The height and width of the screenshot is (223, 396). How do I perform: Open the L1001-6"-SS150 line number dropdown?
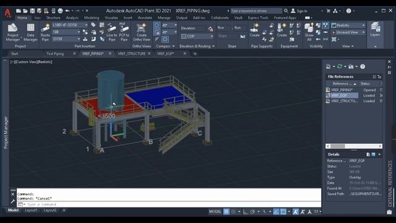tap(86, 25)
